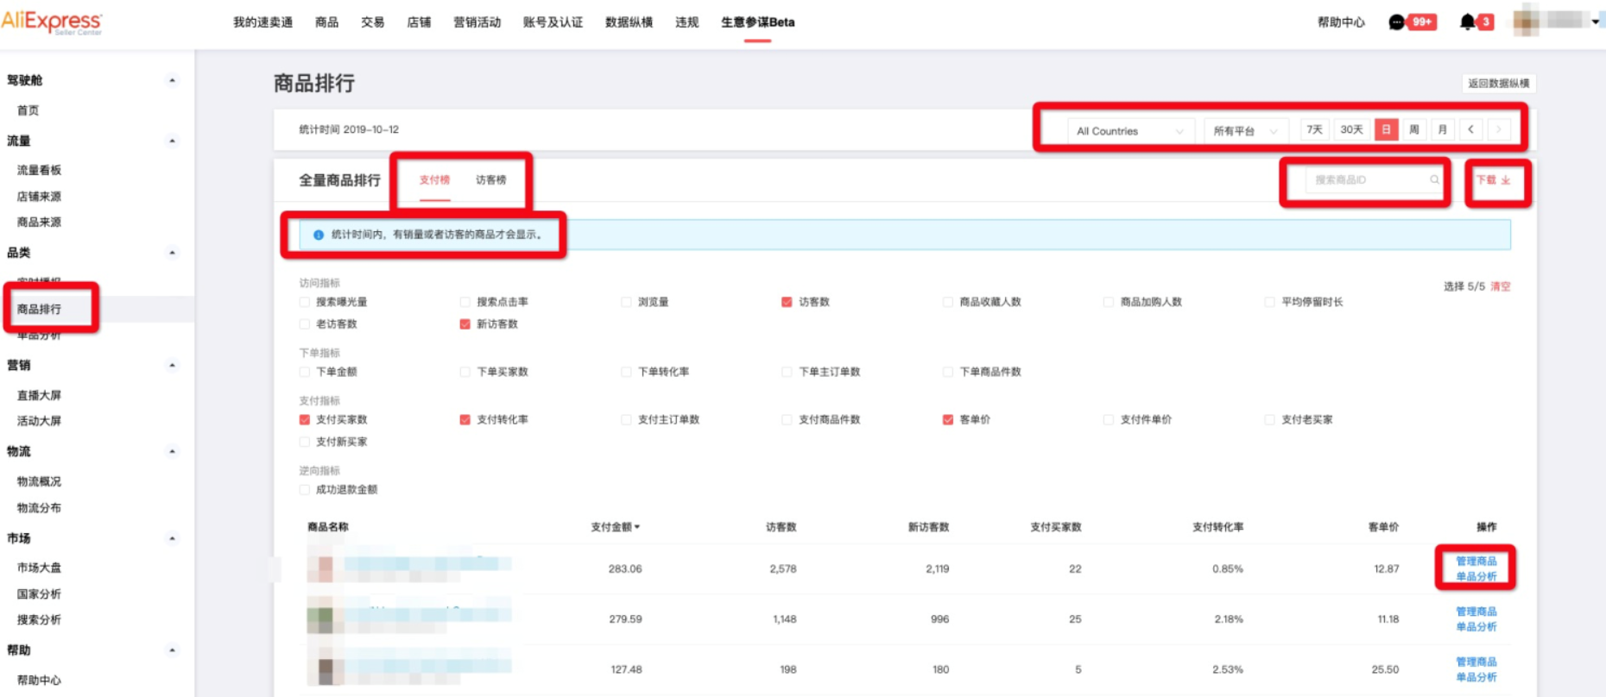This screenshot has height=697, width=1606.
Task: Click the search magnifier in product ID box
Action: [1434, 180]
